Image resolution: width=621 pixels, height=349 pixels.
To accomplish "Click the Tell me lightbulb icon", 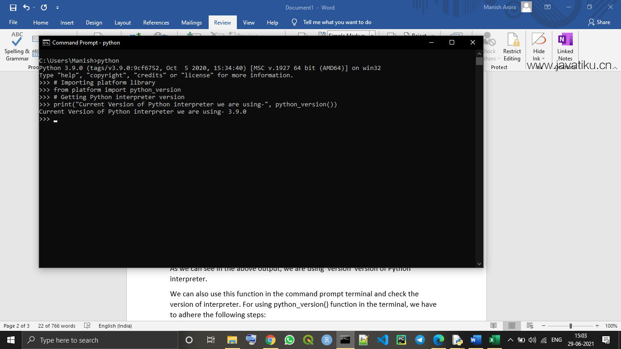I will 294,22.
